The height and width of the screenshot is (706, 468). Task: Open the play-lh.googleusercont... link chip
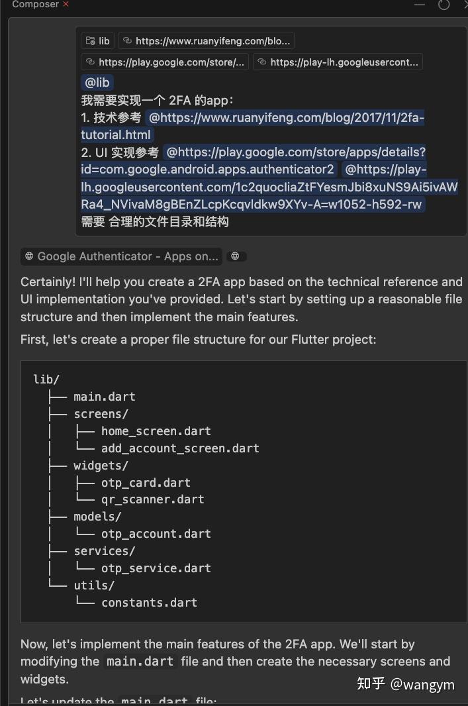click(338, 62)
